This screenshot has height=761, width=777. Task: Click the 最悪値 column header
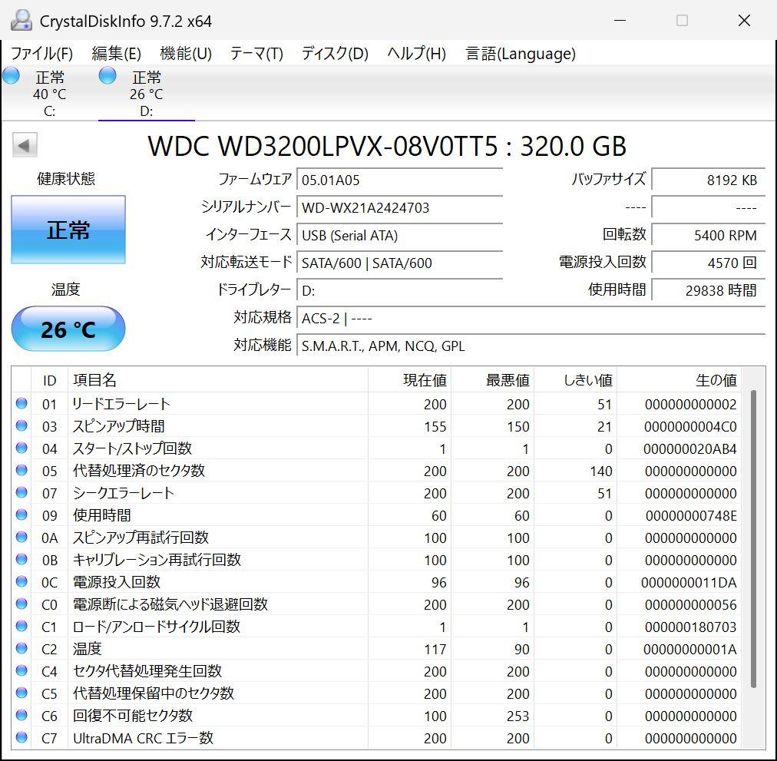(493, 380)
